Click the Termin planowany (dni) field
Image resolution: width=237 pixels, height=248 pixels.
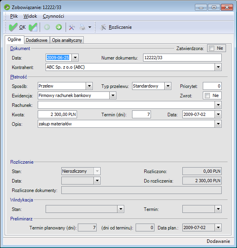tap(87, 227)
